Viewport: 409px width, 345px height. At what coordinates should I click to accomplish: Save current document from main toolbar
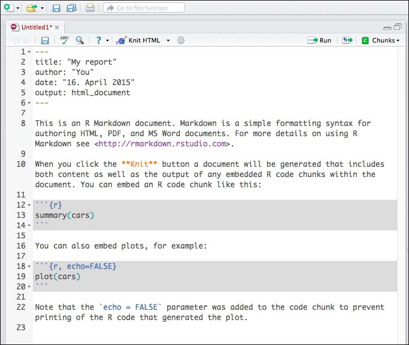point(56,8)
